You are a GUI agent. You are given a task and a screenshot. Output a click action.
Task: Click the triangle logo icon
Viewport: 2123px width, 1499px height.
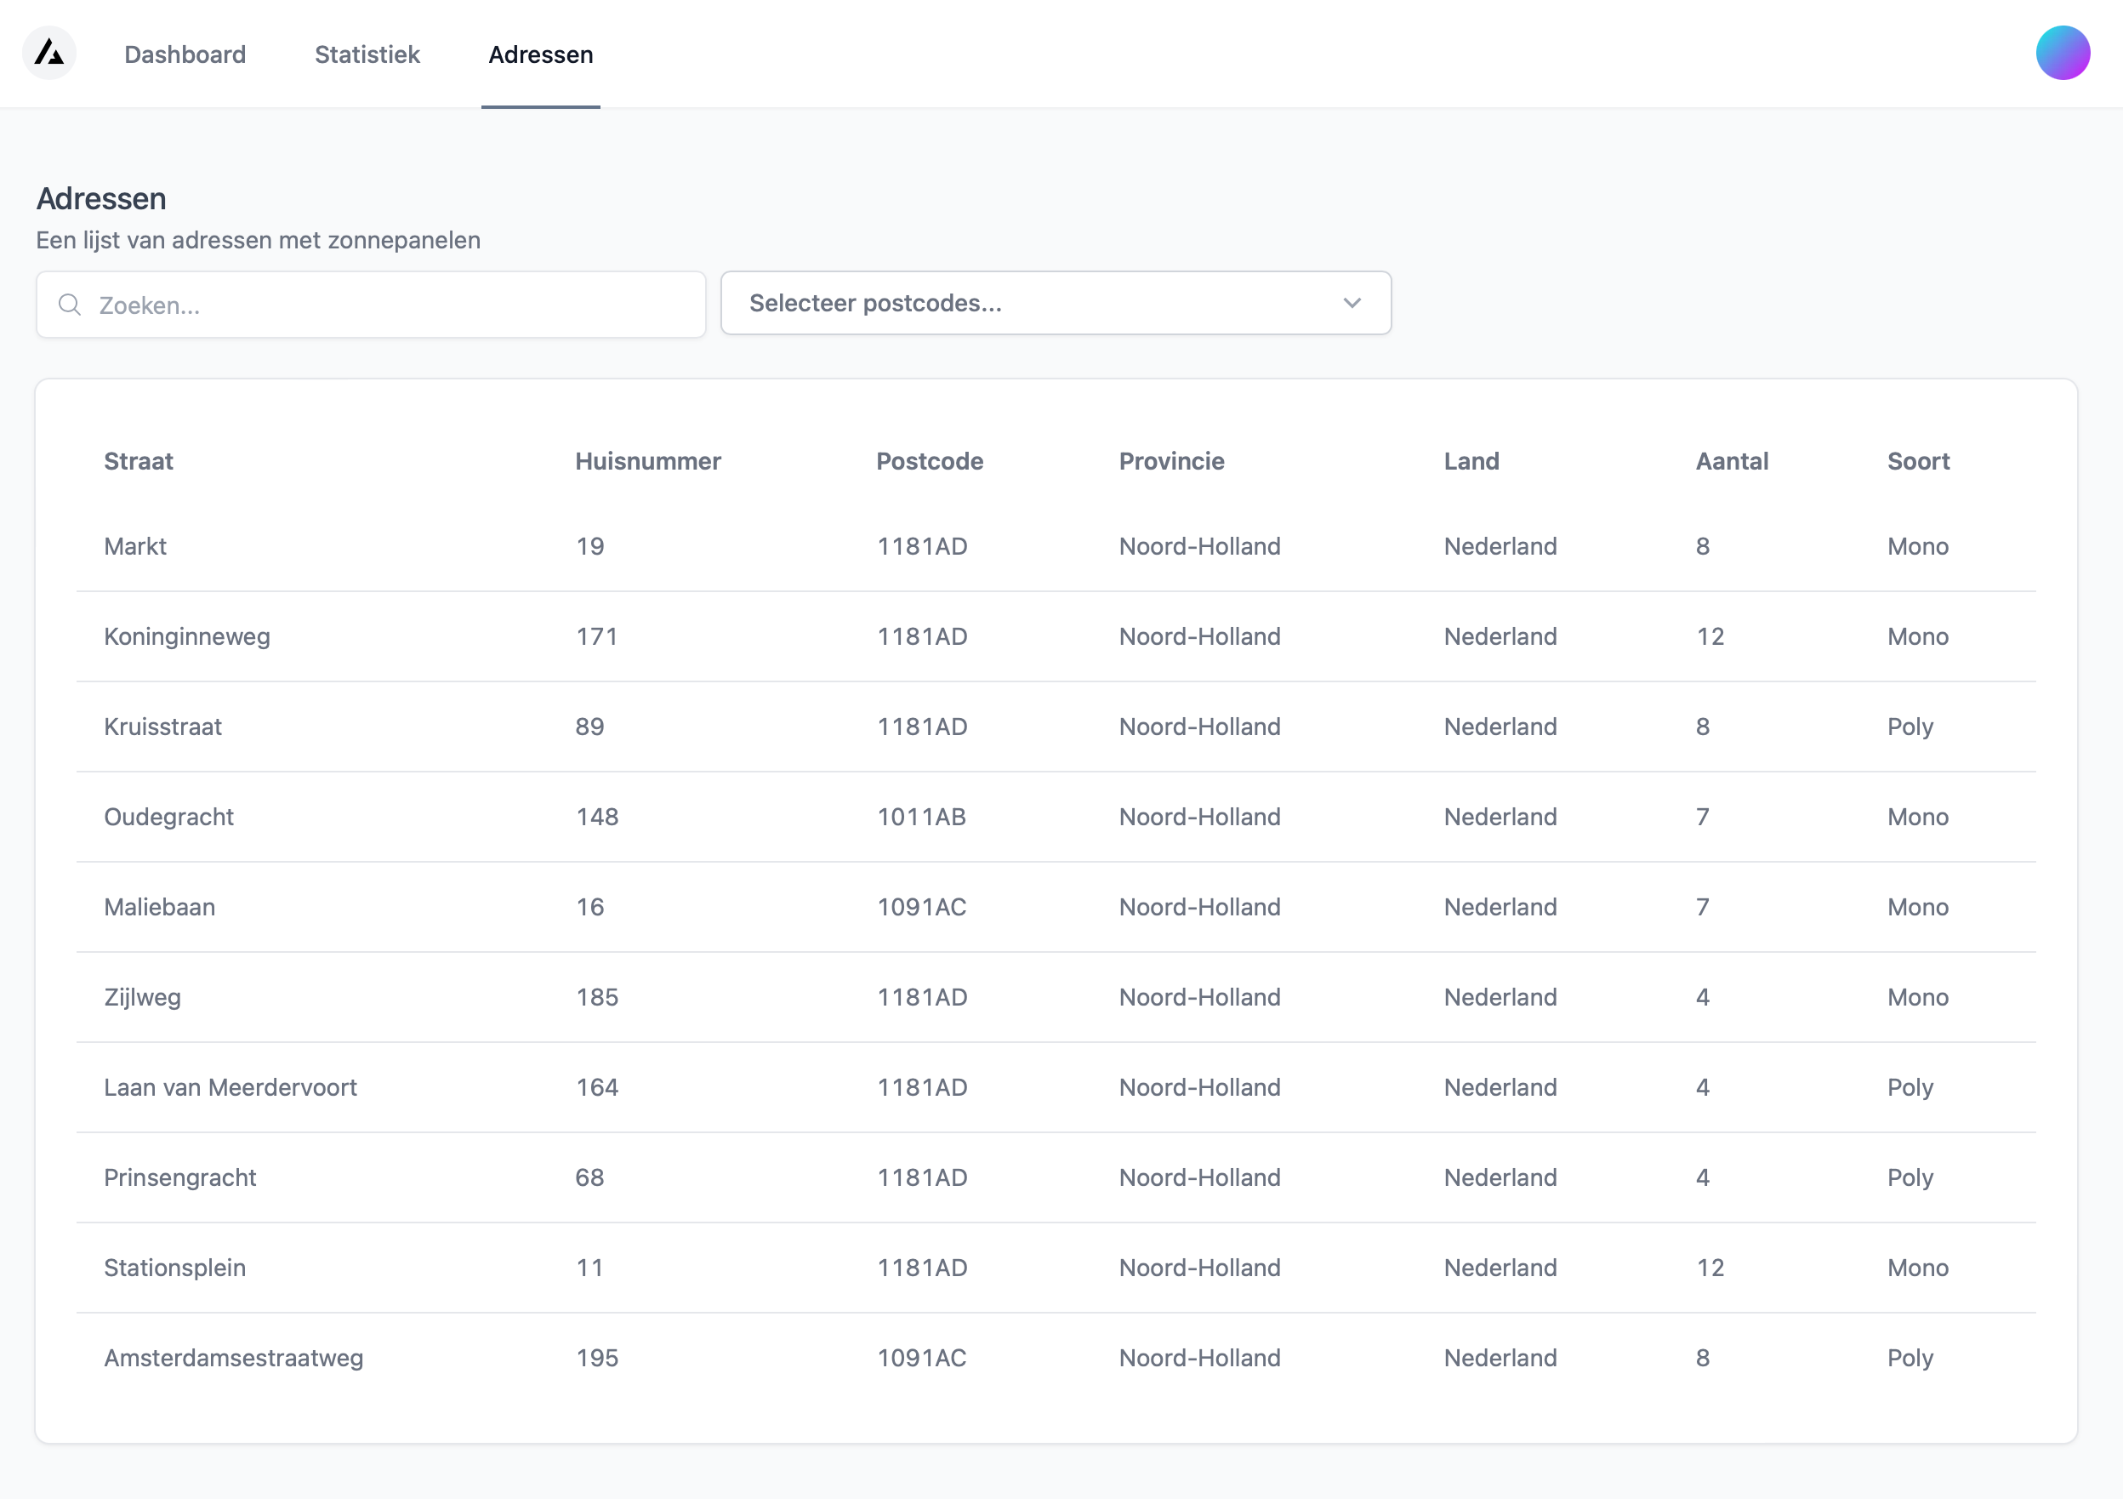(x=49, y=53)
